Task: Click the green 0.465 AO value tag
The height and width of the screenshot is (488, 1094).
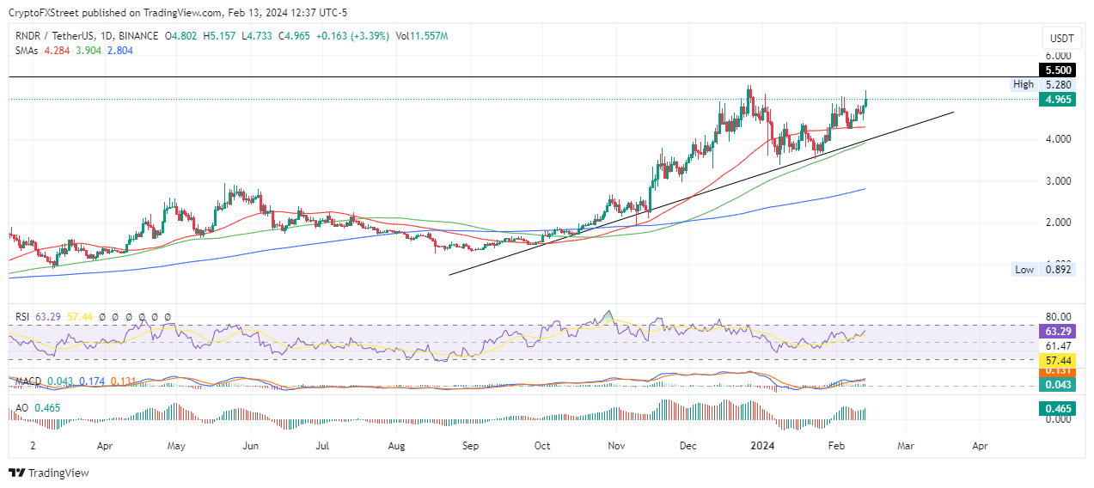Action: pyautogui.click(x=1056, y=410)
